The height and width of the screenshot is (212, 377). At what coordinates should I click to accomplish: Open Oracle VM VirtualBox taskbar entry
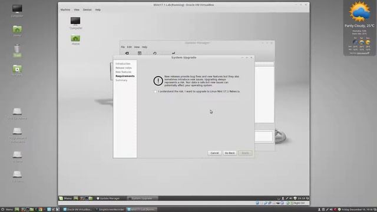pos(78,210)
